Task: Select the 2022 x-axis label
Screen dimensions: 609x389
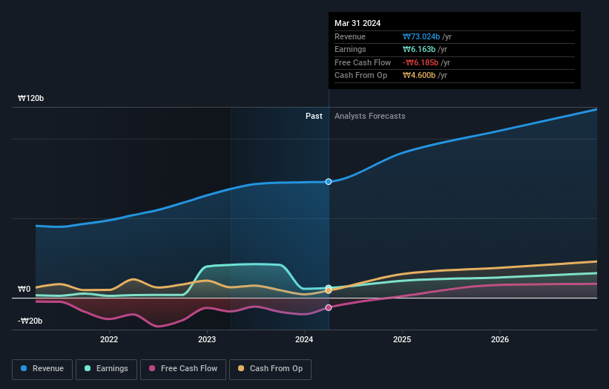Action: point(109,339)
